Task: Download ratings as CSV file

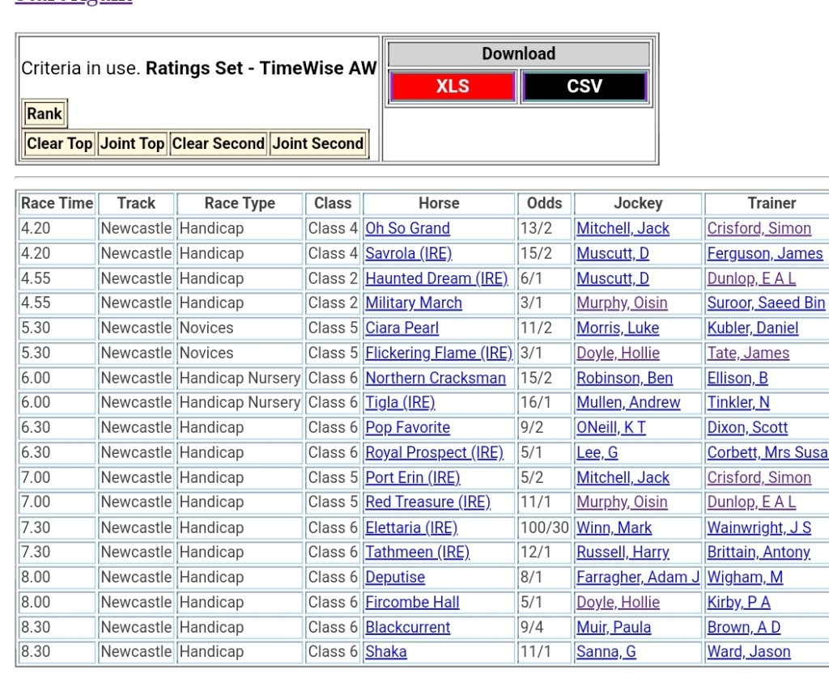Action: pos(585,87)
